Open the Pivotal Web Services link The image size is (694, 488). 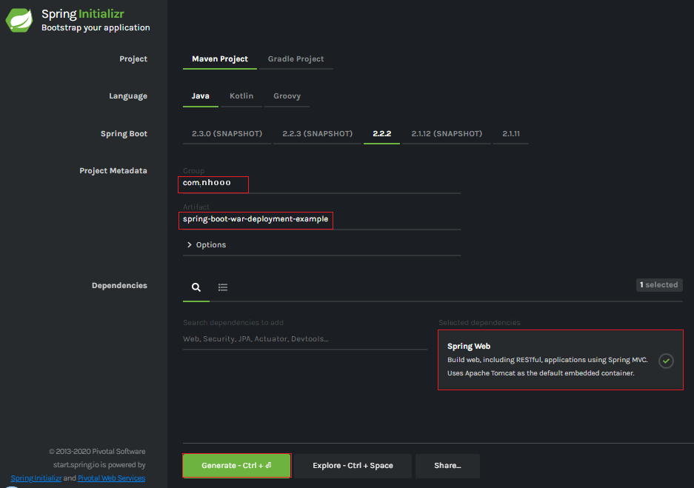pos(111,478)
